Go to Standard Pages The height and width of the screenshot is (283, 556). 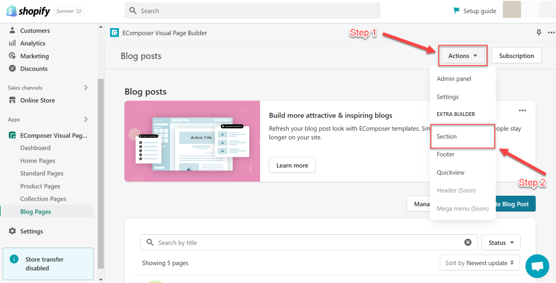click(x=41, y=173)
